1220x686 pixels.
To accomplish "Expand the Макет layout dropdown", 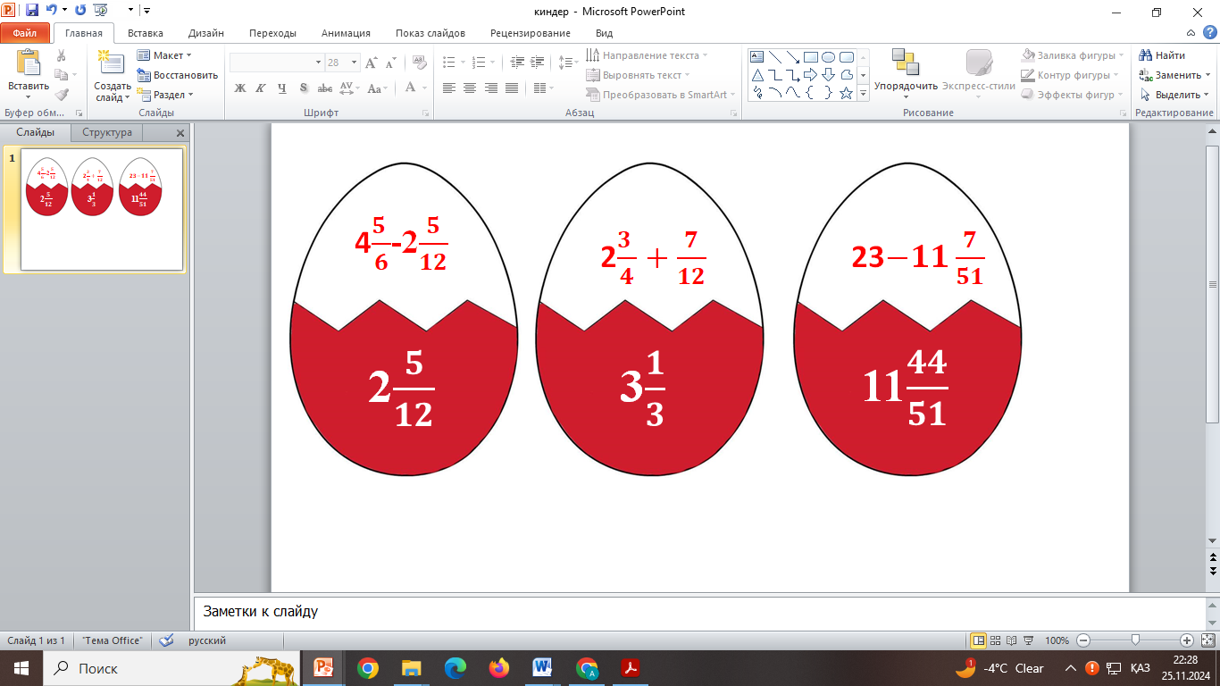I will (164, 55).
